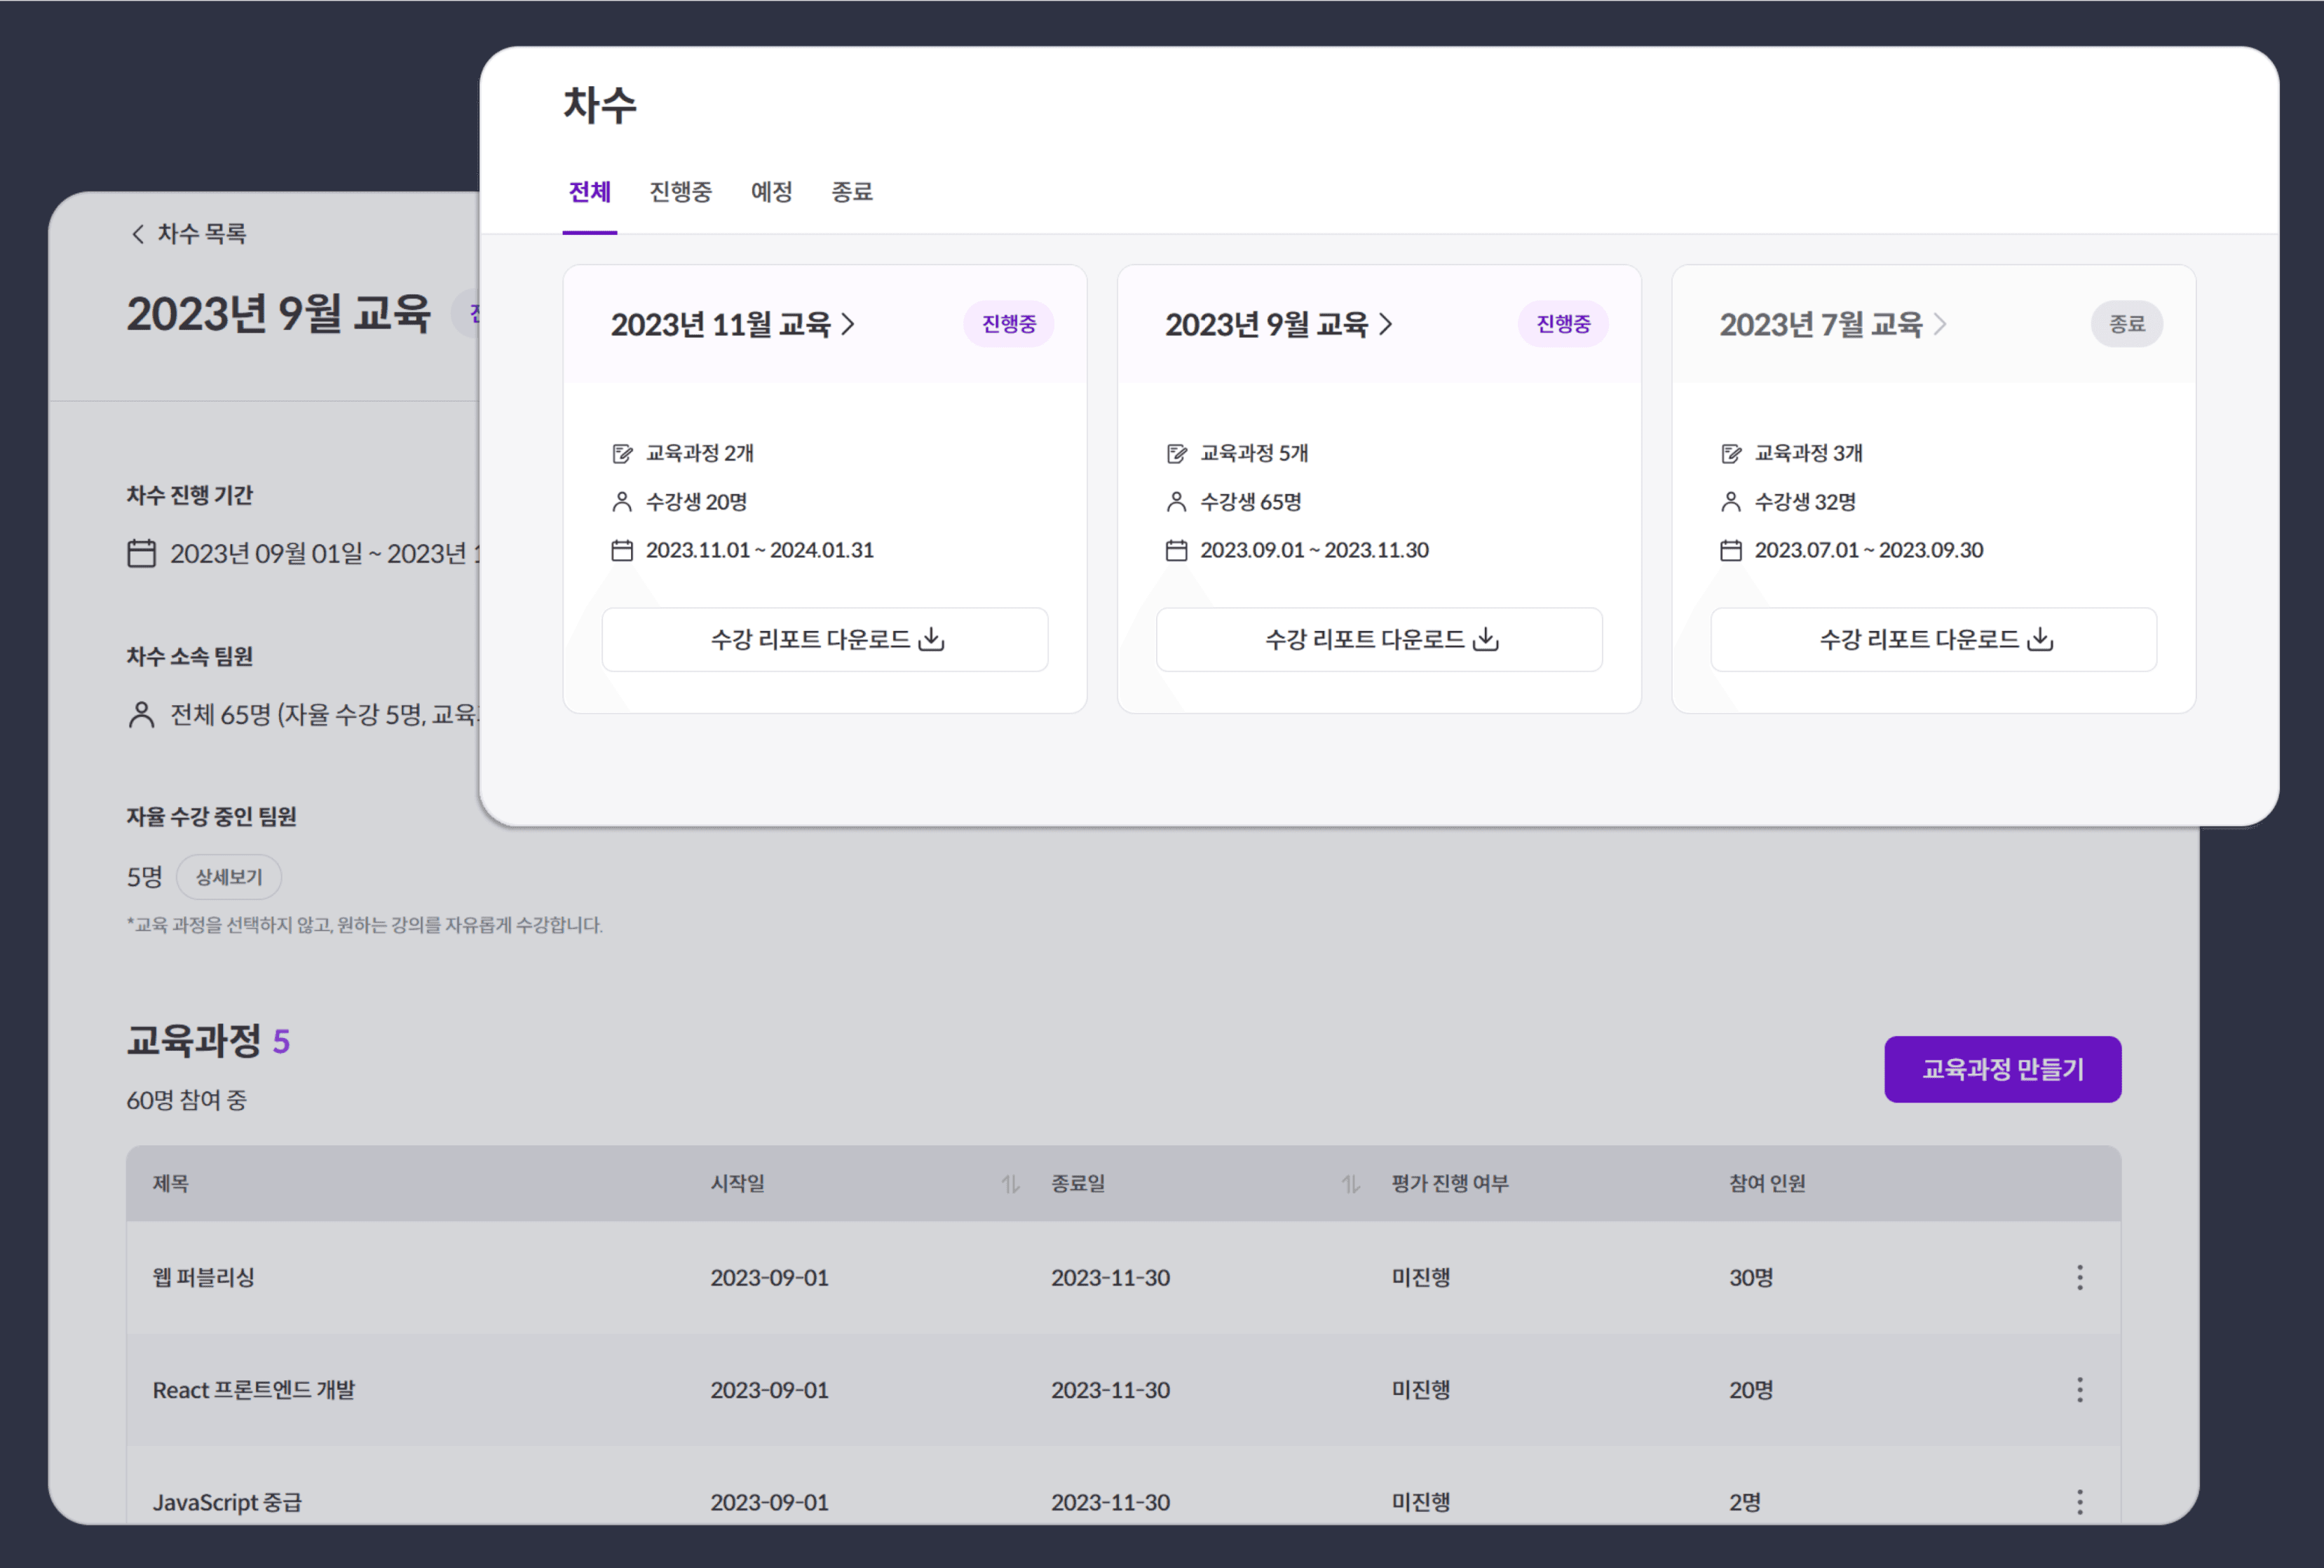Sort table by 시작일 sort icon
Image resolution: width=2324 pixels, height=1568 pixels.
(x=1010, y=1184)
